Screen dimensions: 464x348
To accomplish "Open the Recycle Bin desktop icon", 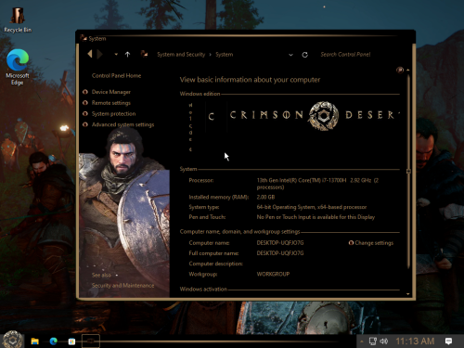I will click(x=18, y=20).
